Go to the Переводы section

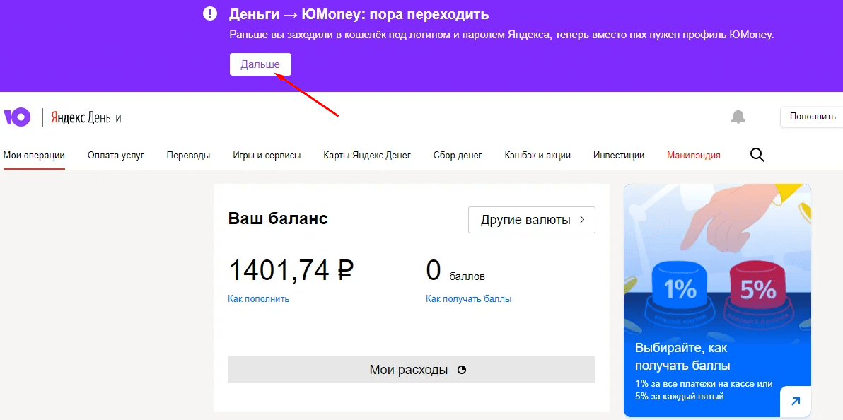pos(188,156)
